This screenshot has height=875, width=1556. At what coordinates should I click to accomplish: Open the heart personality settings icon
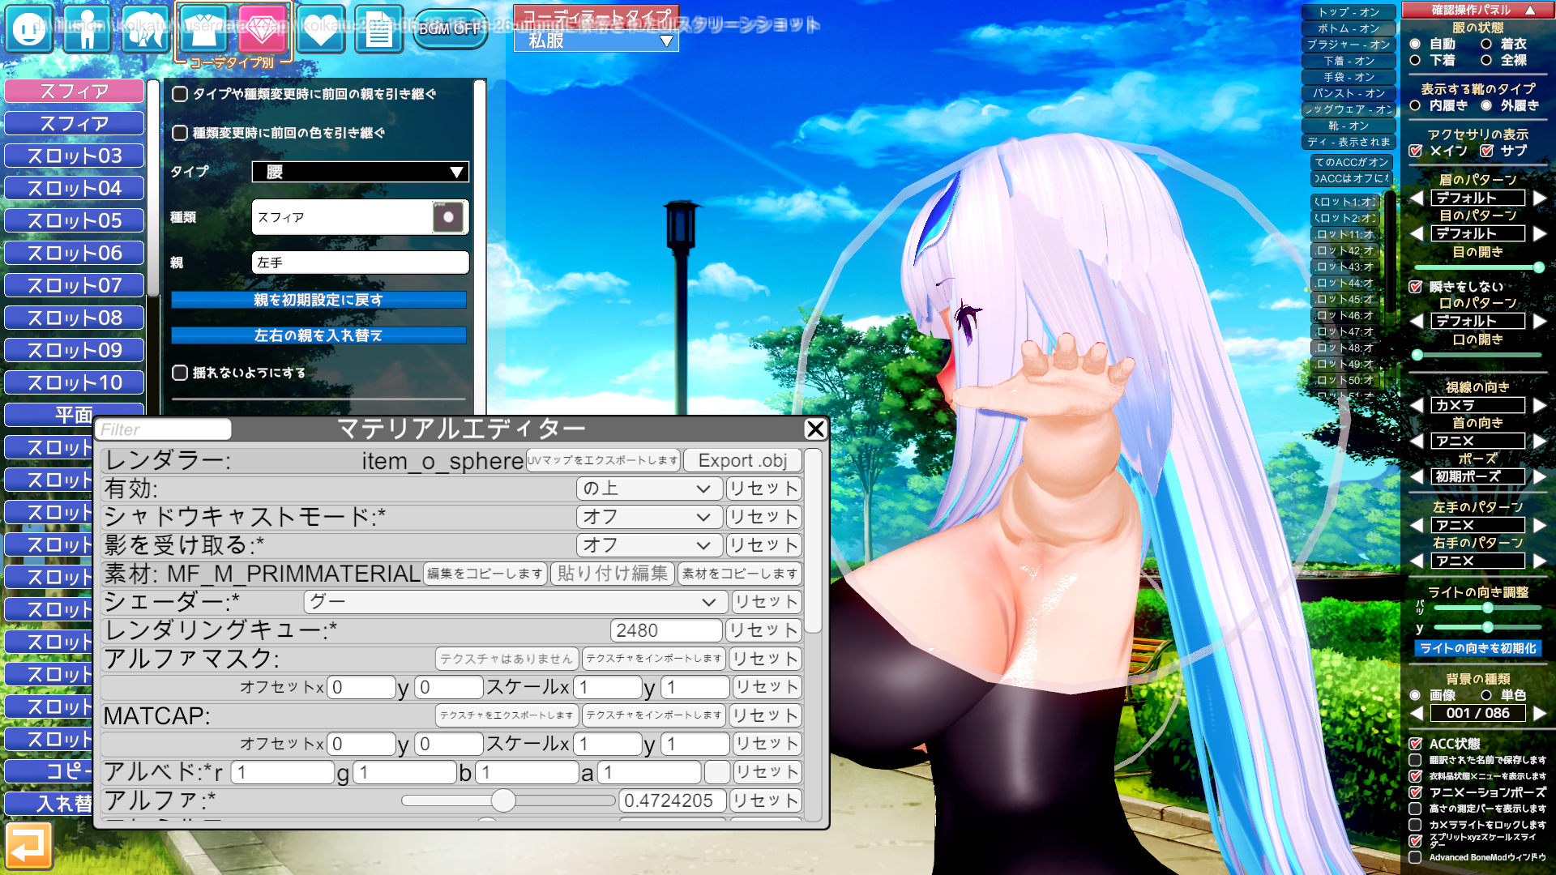point(321,29)
